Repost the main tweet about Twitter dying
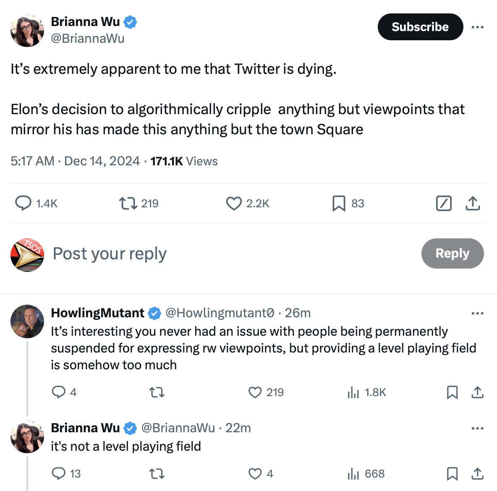497x491 pixels. (128, 204)
